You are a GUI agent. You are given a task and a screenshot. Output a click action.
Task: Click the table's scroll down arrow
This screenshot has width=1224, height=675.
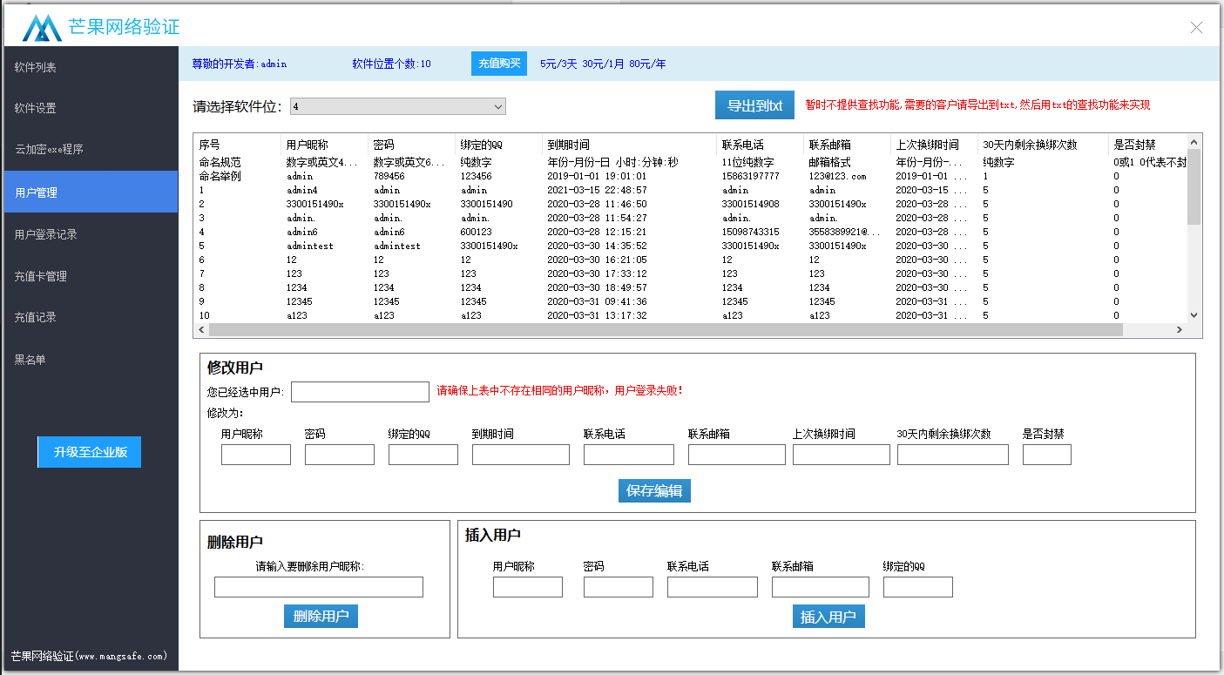pyautogui.click(x=1194, y=315)
